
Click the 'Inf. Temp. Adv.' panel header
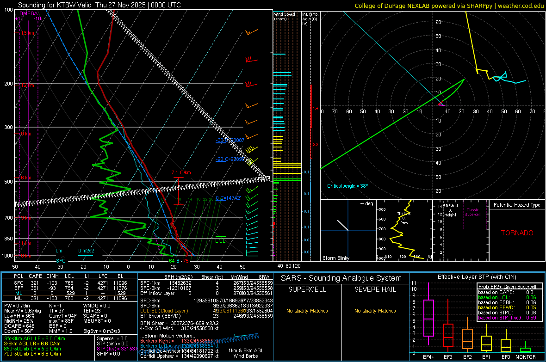tap(310, 19)
